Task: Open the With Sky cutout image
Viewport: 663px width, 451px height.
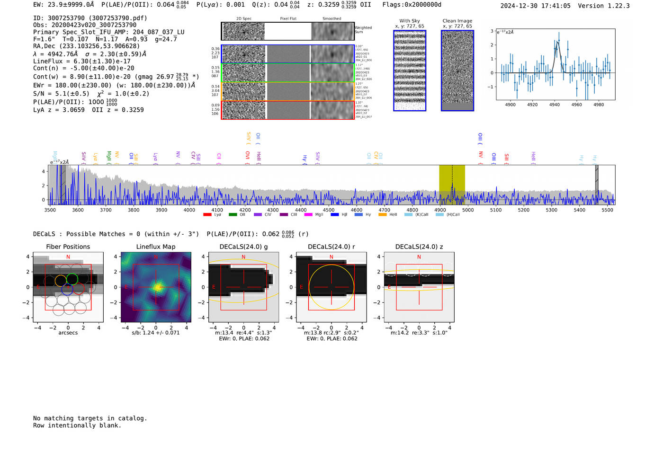Action: (410, 71)
